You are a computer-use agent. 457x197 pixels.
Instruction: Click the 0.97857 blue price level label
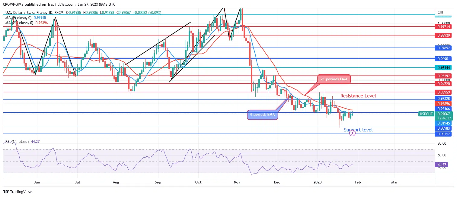[443, 48]
